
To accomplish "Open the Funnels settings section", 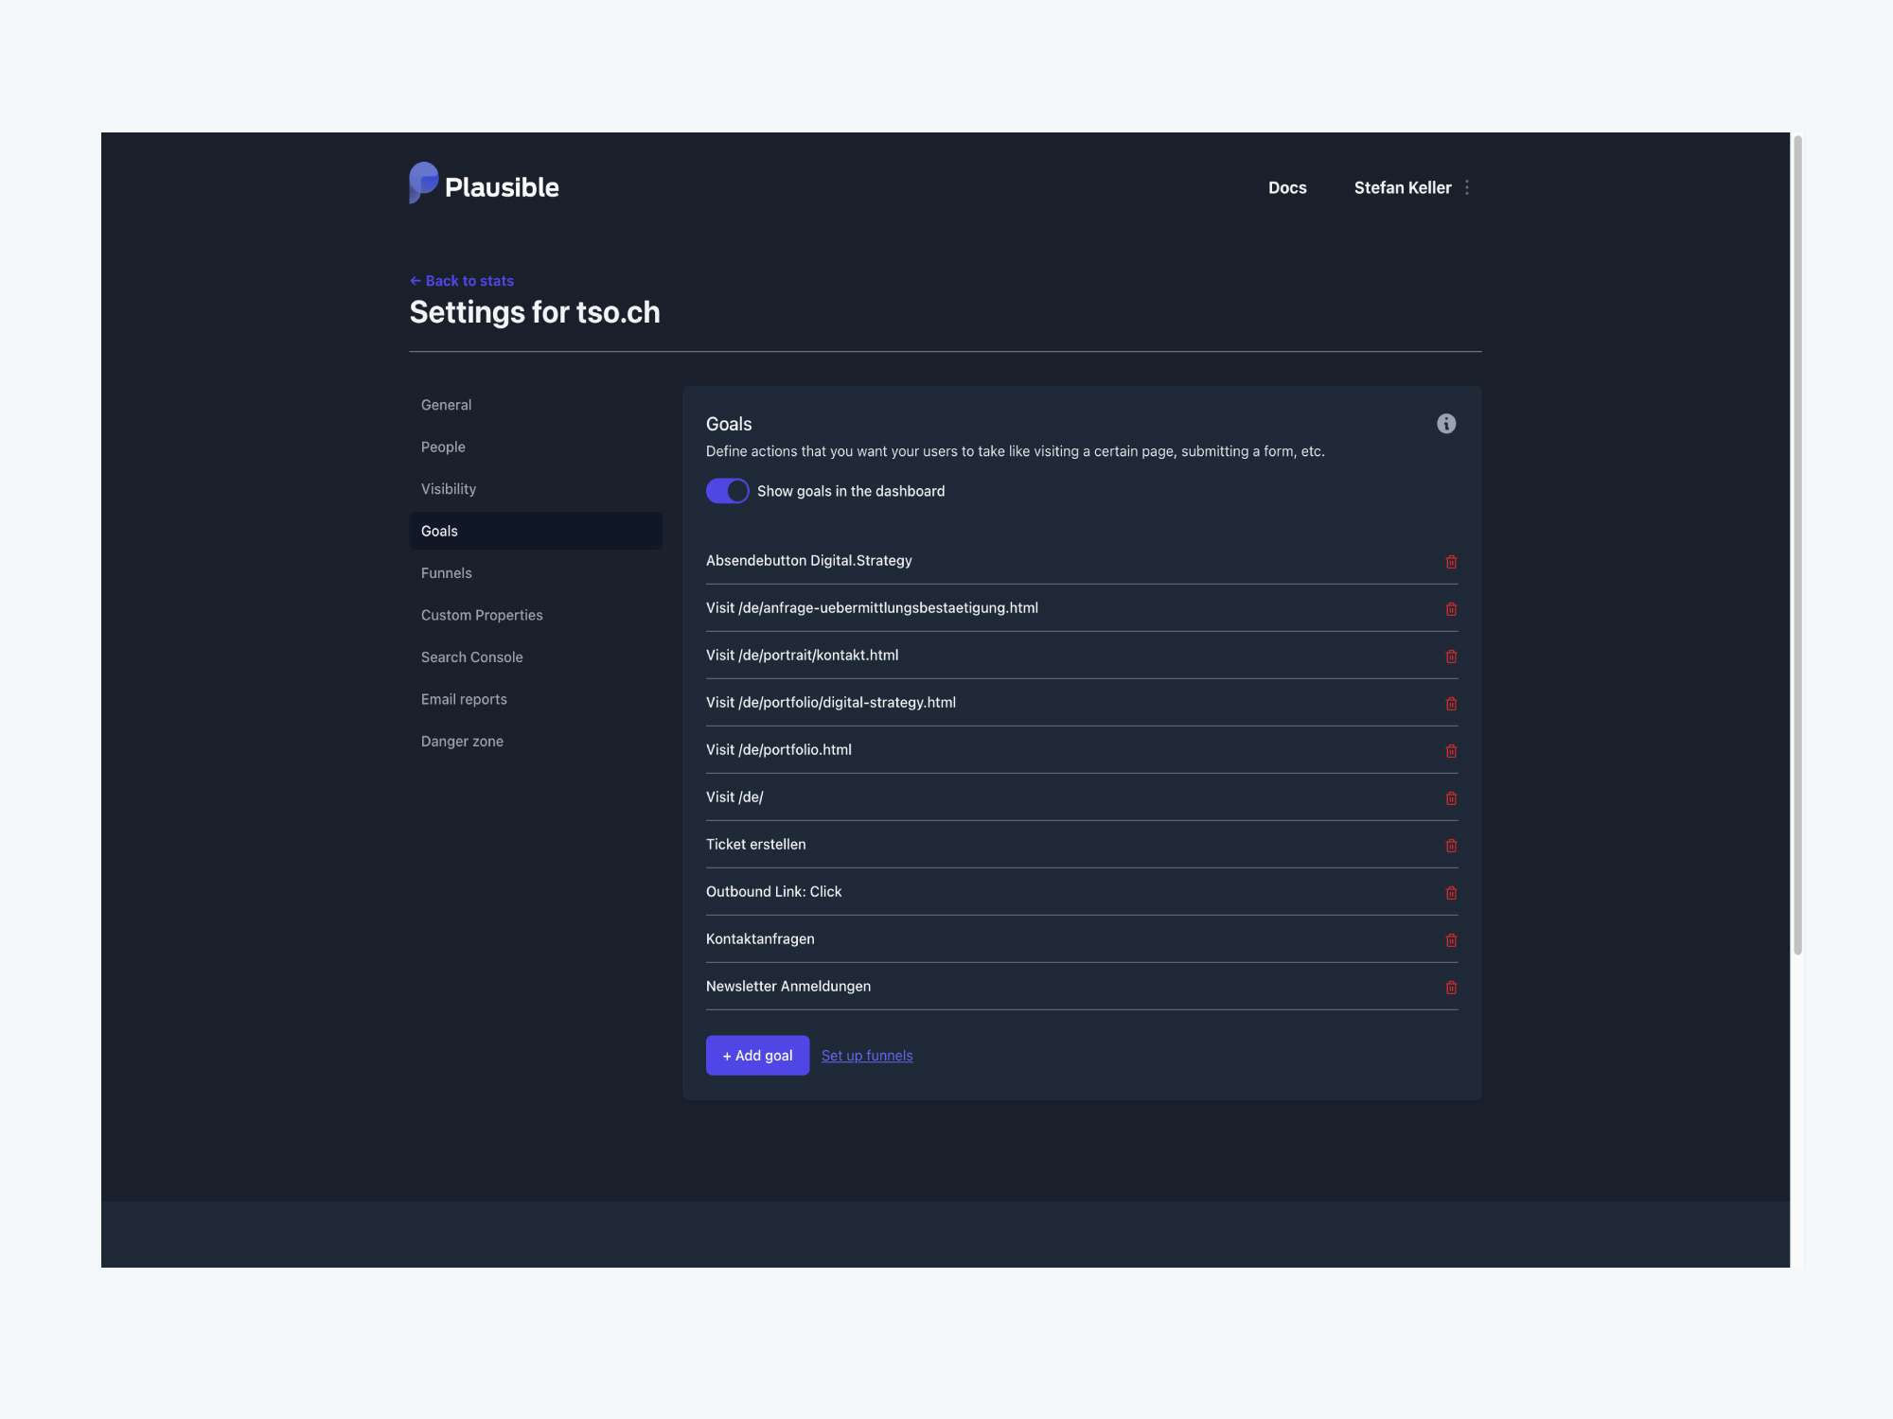I will [x=447, y=573].
